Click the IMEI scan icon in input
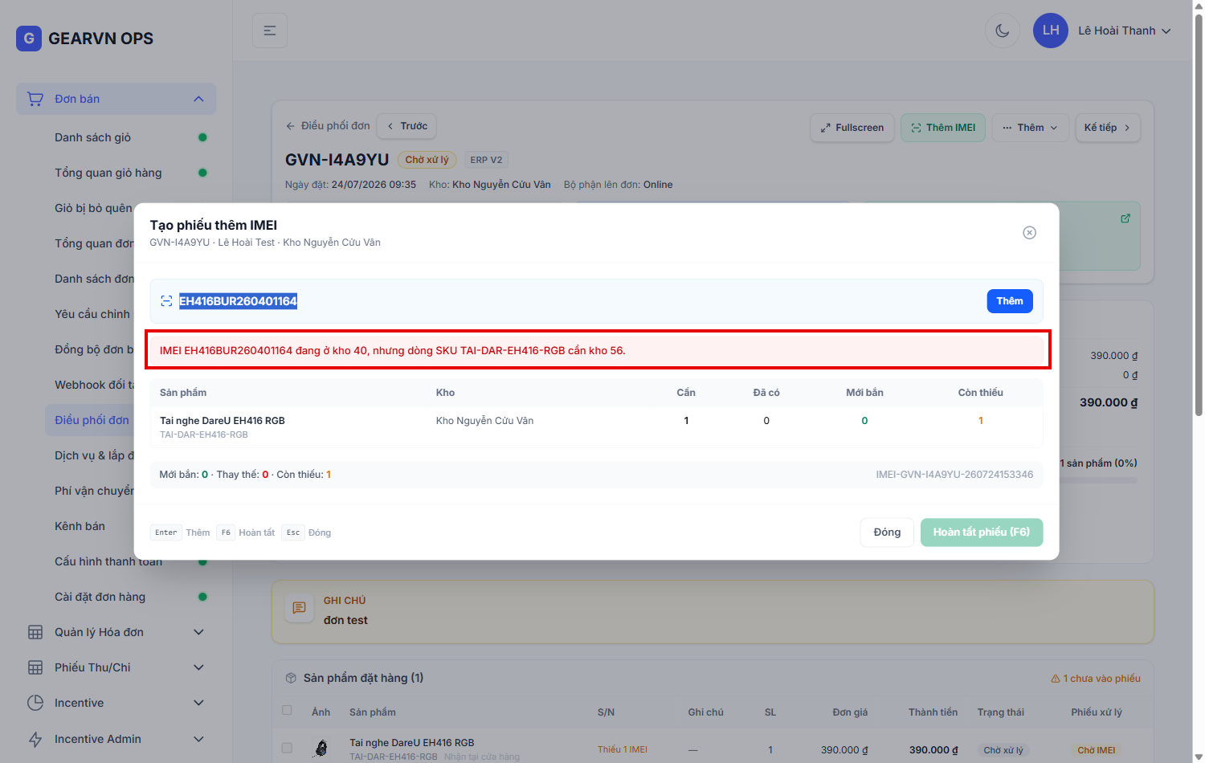The image size is (1205, 763). [x=166, y=301]
